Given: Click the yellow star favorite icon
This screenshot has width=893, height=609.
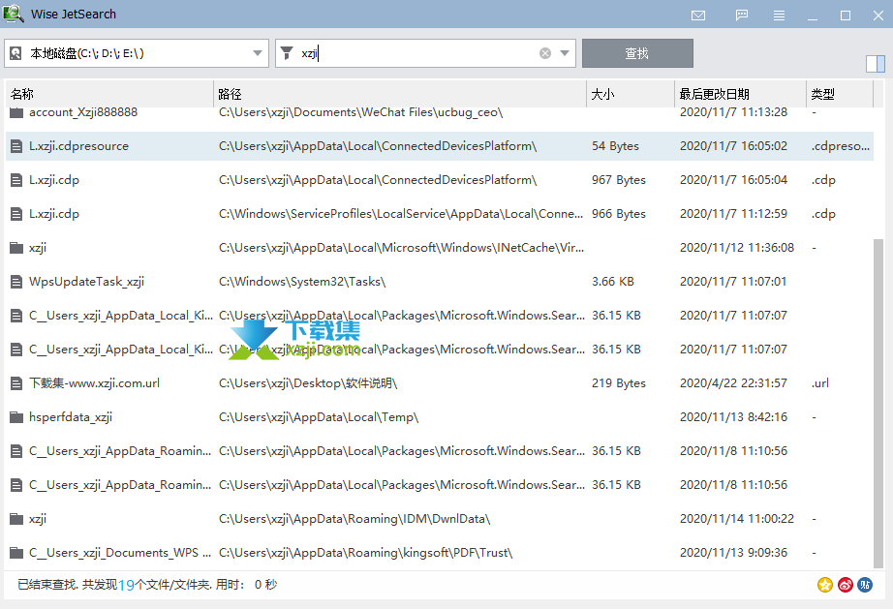Looking at the screenshot, I should tap(825, 585).
